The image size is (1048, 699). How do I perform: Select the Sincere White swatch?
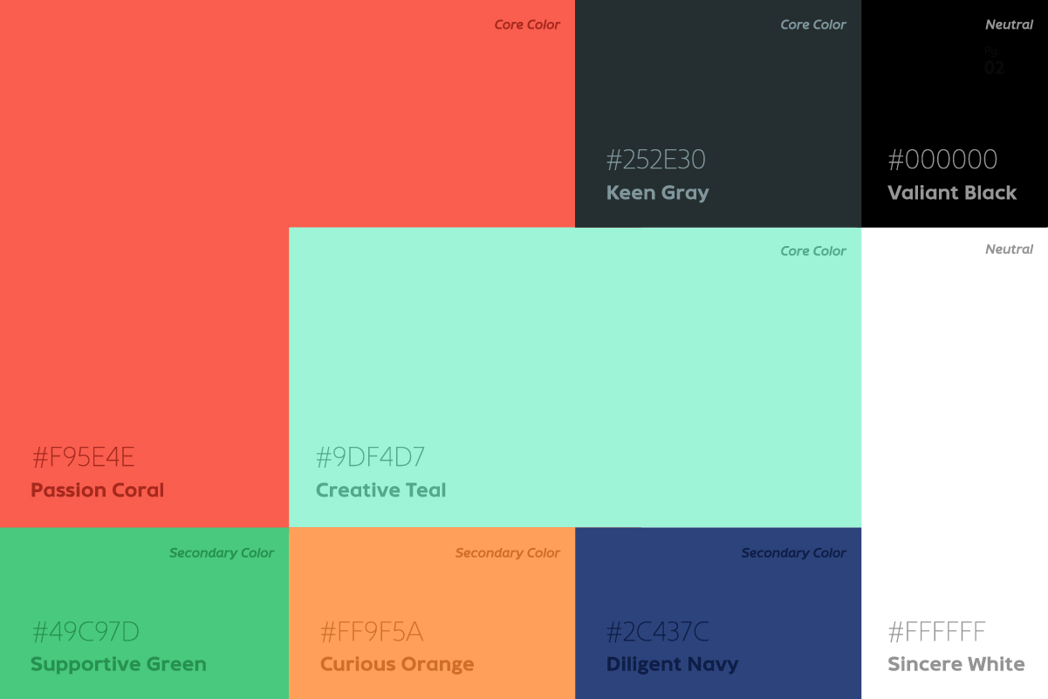[954, 436]
